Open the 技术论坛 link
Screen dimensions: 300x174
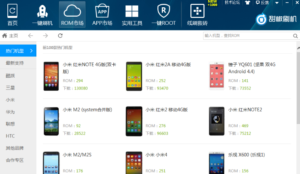coord(232,2)
